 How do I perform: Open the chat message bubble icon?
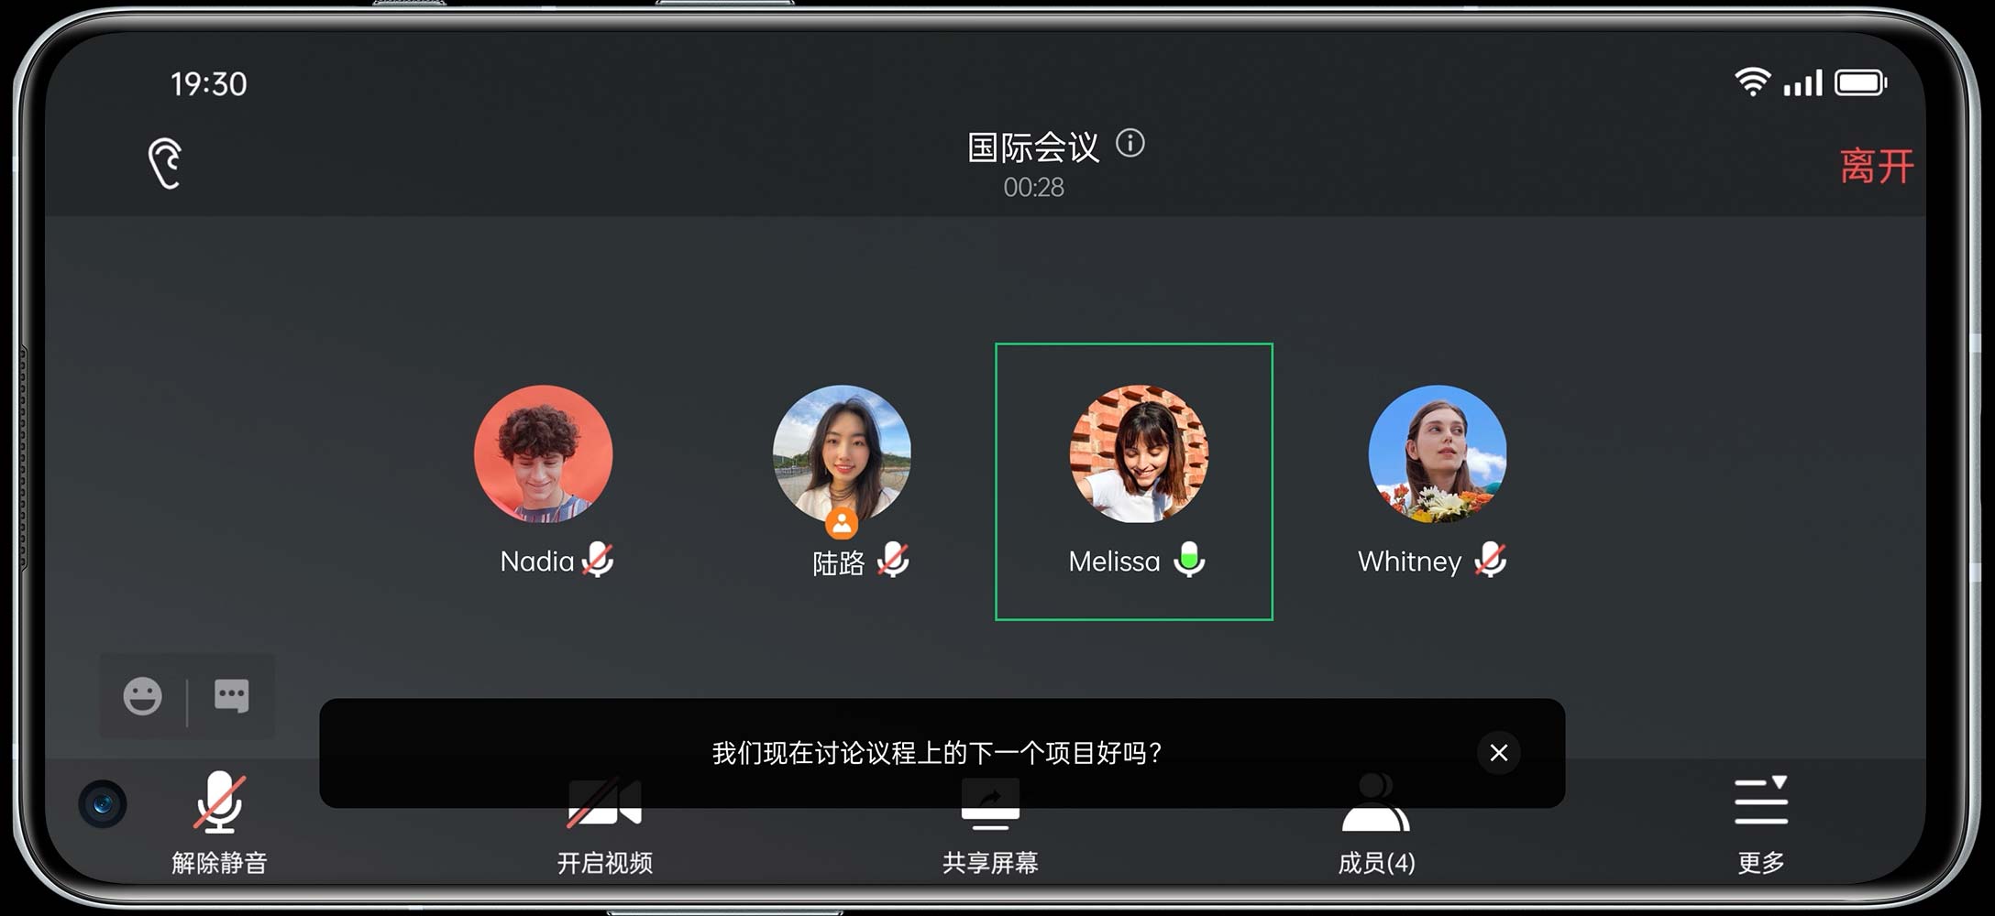tap(231, 696)
